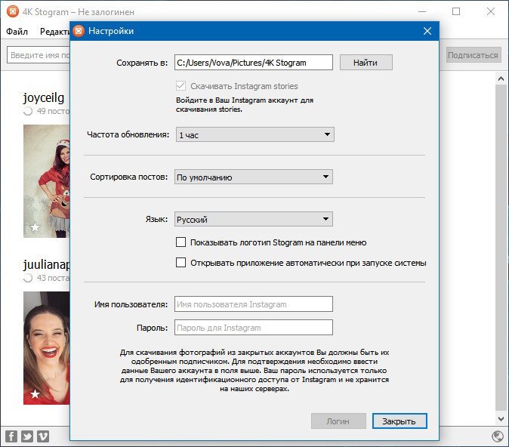Enable Открывать приложение автоматически при запуске
The width and height of the screenshot is (509, 447).
(x=180, y=262)
